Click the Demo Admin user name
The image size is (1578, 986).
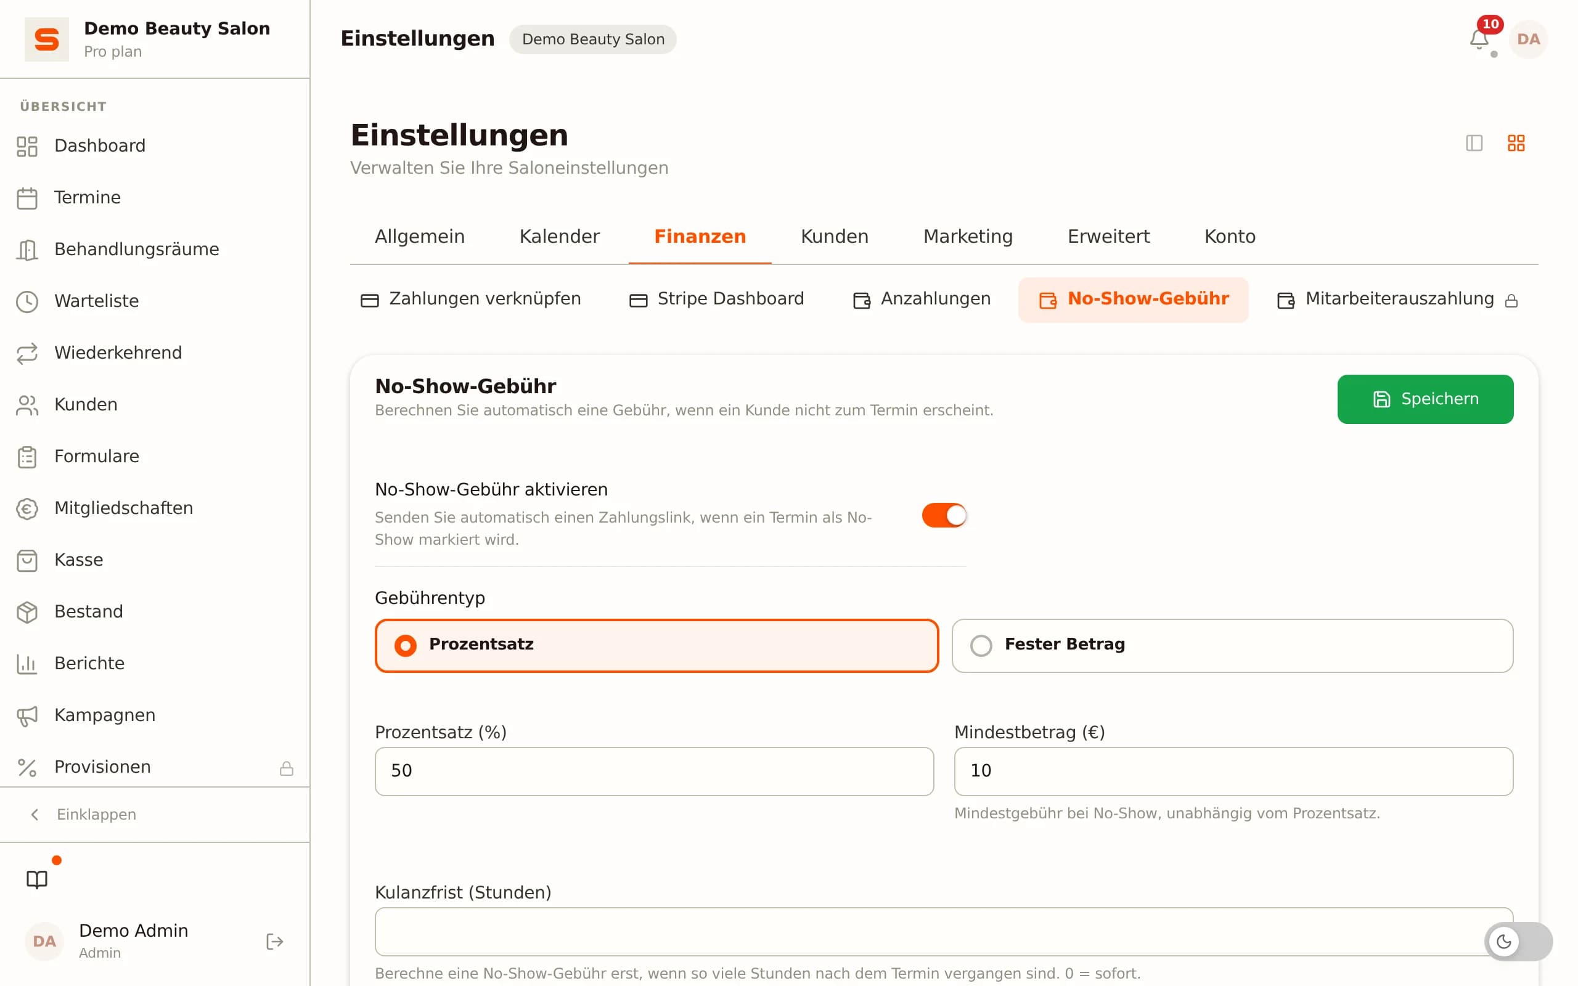[134, 931]
